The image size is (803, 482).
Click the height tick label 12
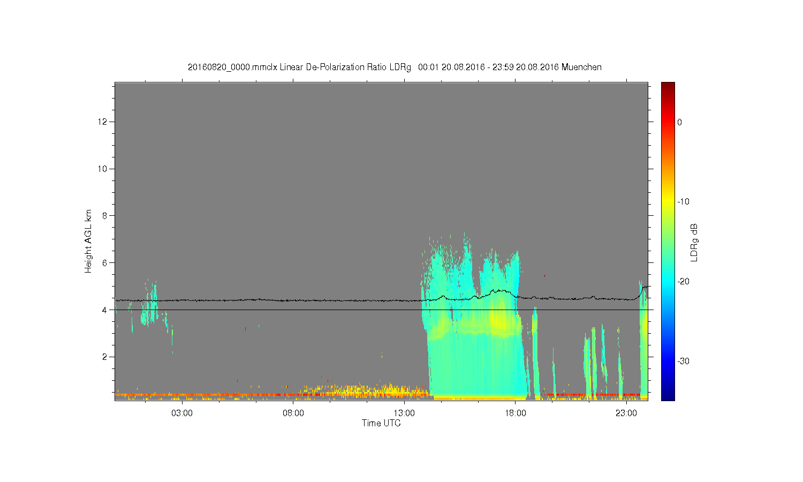click(104, 122)
